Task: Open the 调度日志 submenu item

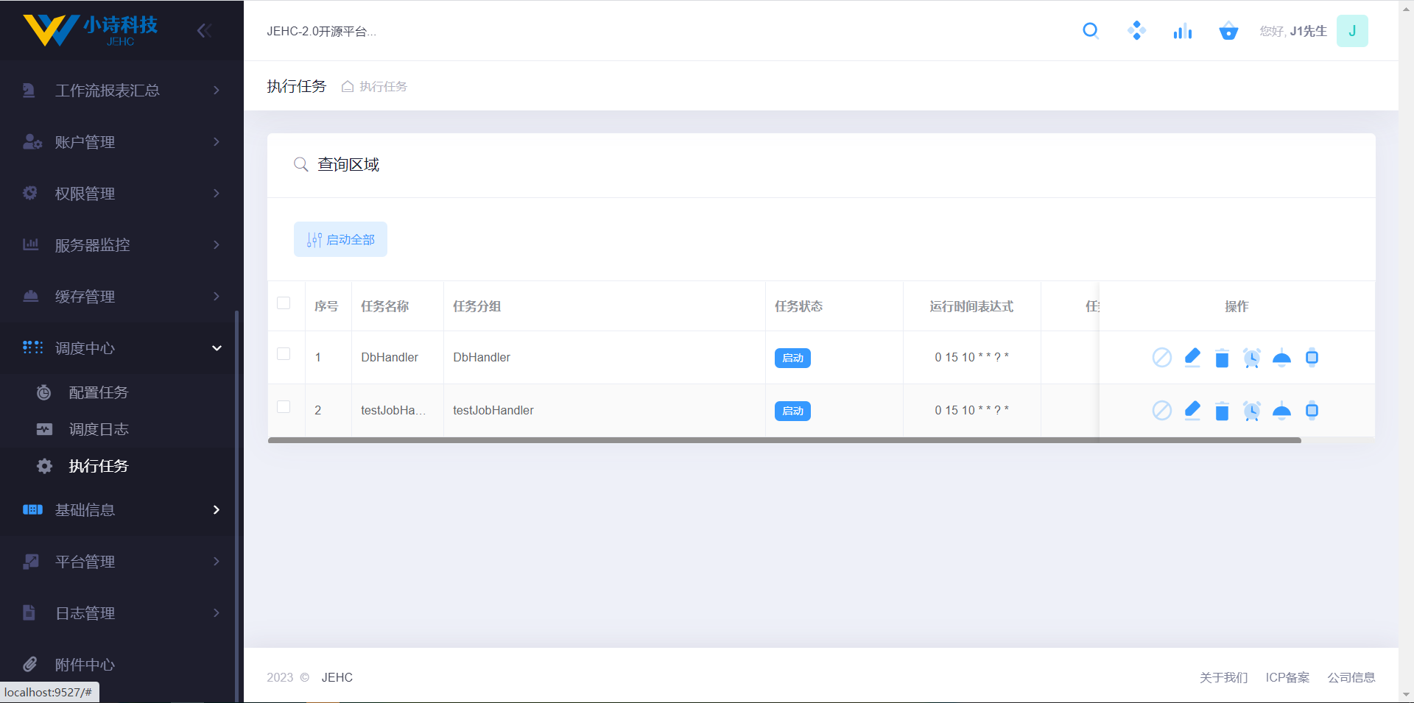Action: (x=99, y=429)
